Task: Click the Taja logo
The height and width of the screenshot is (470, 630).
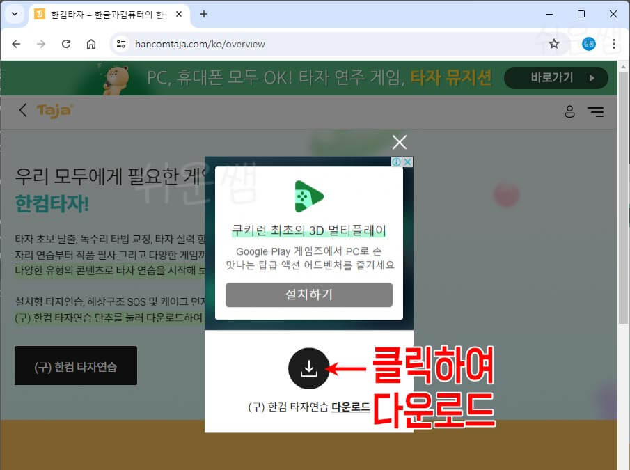Action: click(x=55, y=111)
